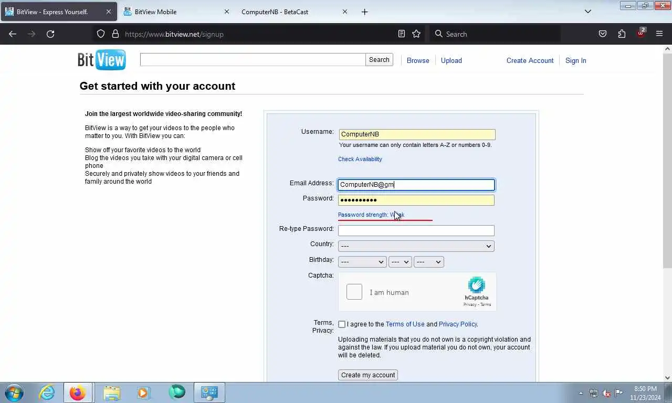Screen dimensions: 672x403
Task: Close the ComputerNB - BetaCast tab
Action: (x=345, y=12)
